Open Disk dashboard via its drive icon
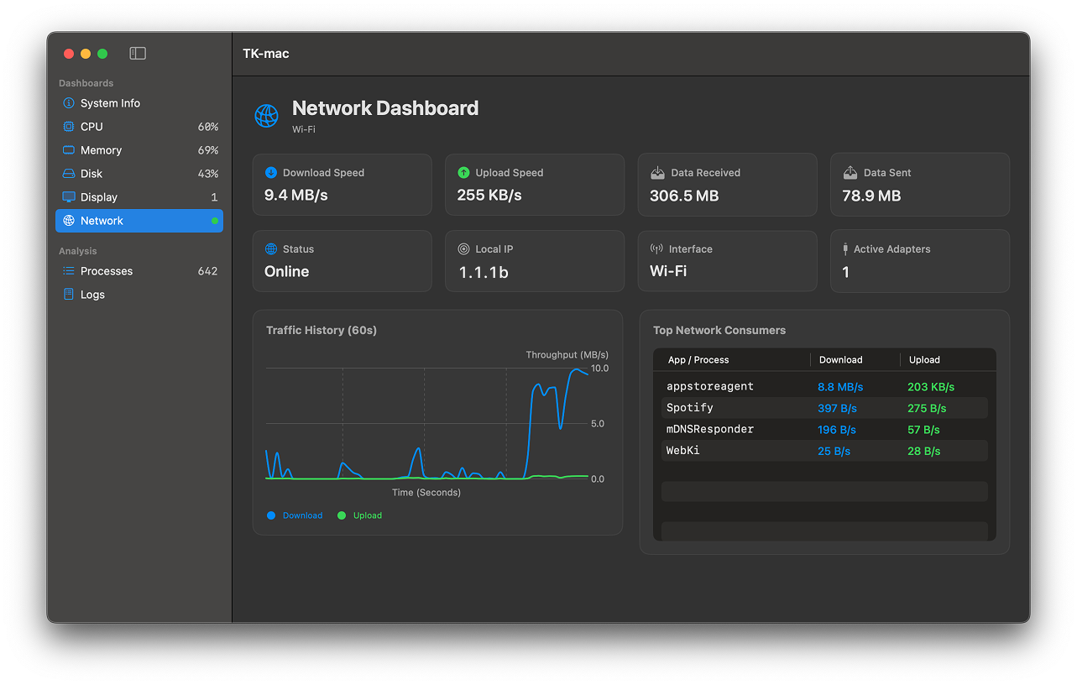Image resolution: width=1077 pixels, height=685 pixels. coord(68,173)
